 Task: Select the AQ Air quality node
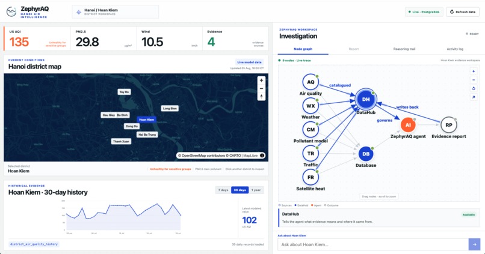point(310,82)
